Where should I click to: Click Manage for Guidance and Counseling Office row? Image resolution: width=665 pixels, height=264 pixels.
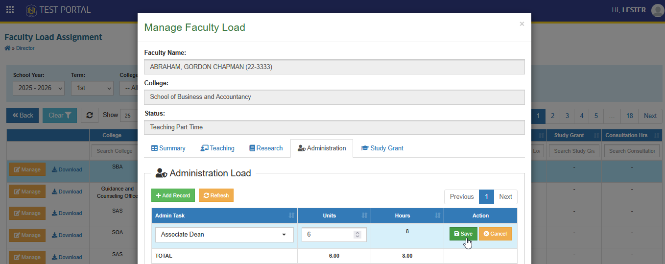tap(27, 192)
